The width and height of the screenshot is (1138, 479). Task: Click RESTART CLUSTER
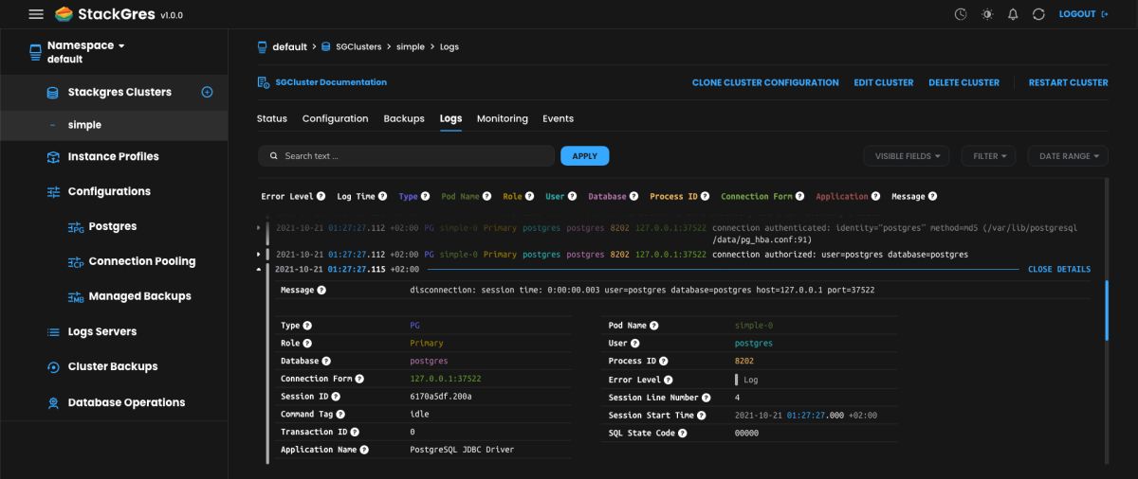(x=1068, y=82)
